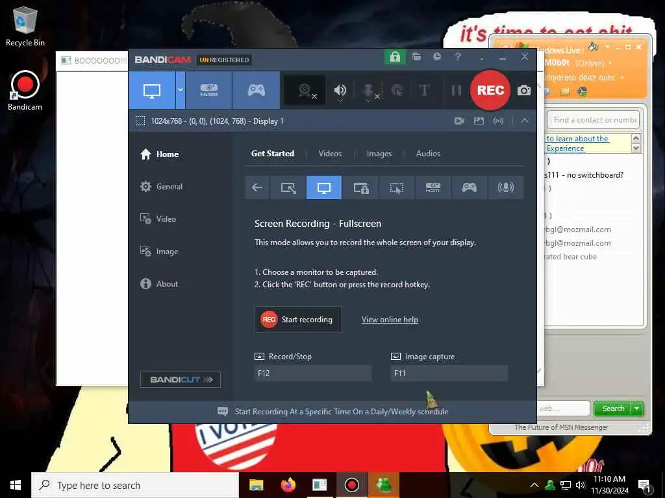Select rectangle on screen mode icon

[x=288, y=187]
